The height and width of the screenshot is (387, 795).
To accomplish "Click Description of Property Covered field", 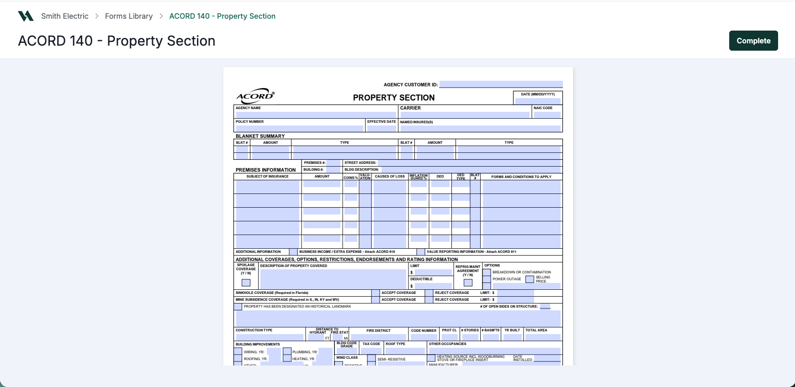I will 333,278.
